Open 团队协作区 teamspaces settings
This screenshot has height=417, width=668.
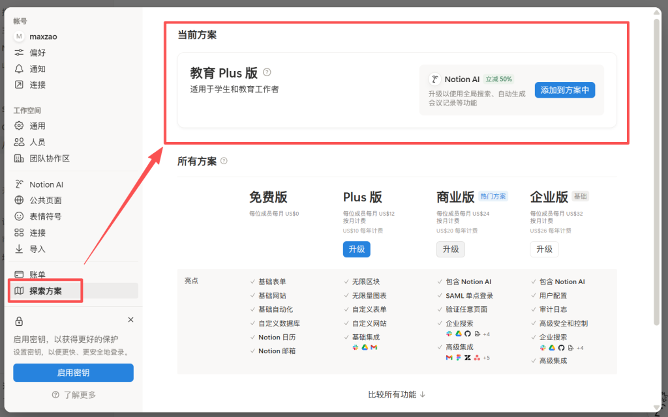pyautogui.click(x=49, y=158)
